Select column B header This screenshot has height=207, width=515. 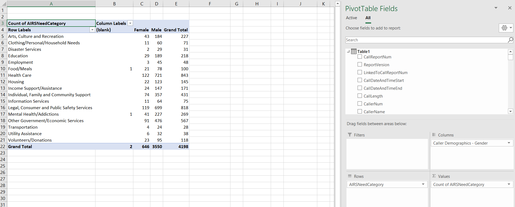pyautogui.click(x=114, y=4)
